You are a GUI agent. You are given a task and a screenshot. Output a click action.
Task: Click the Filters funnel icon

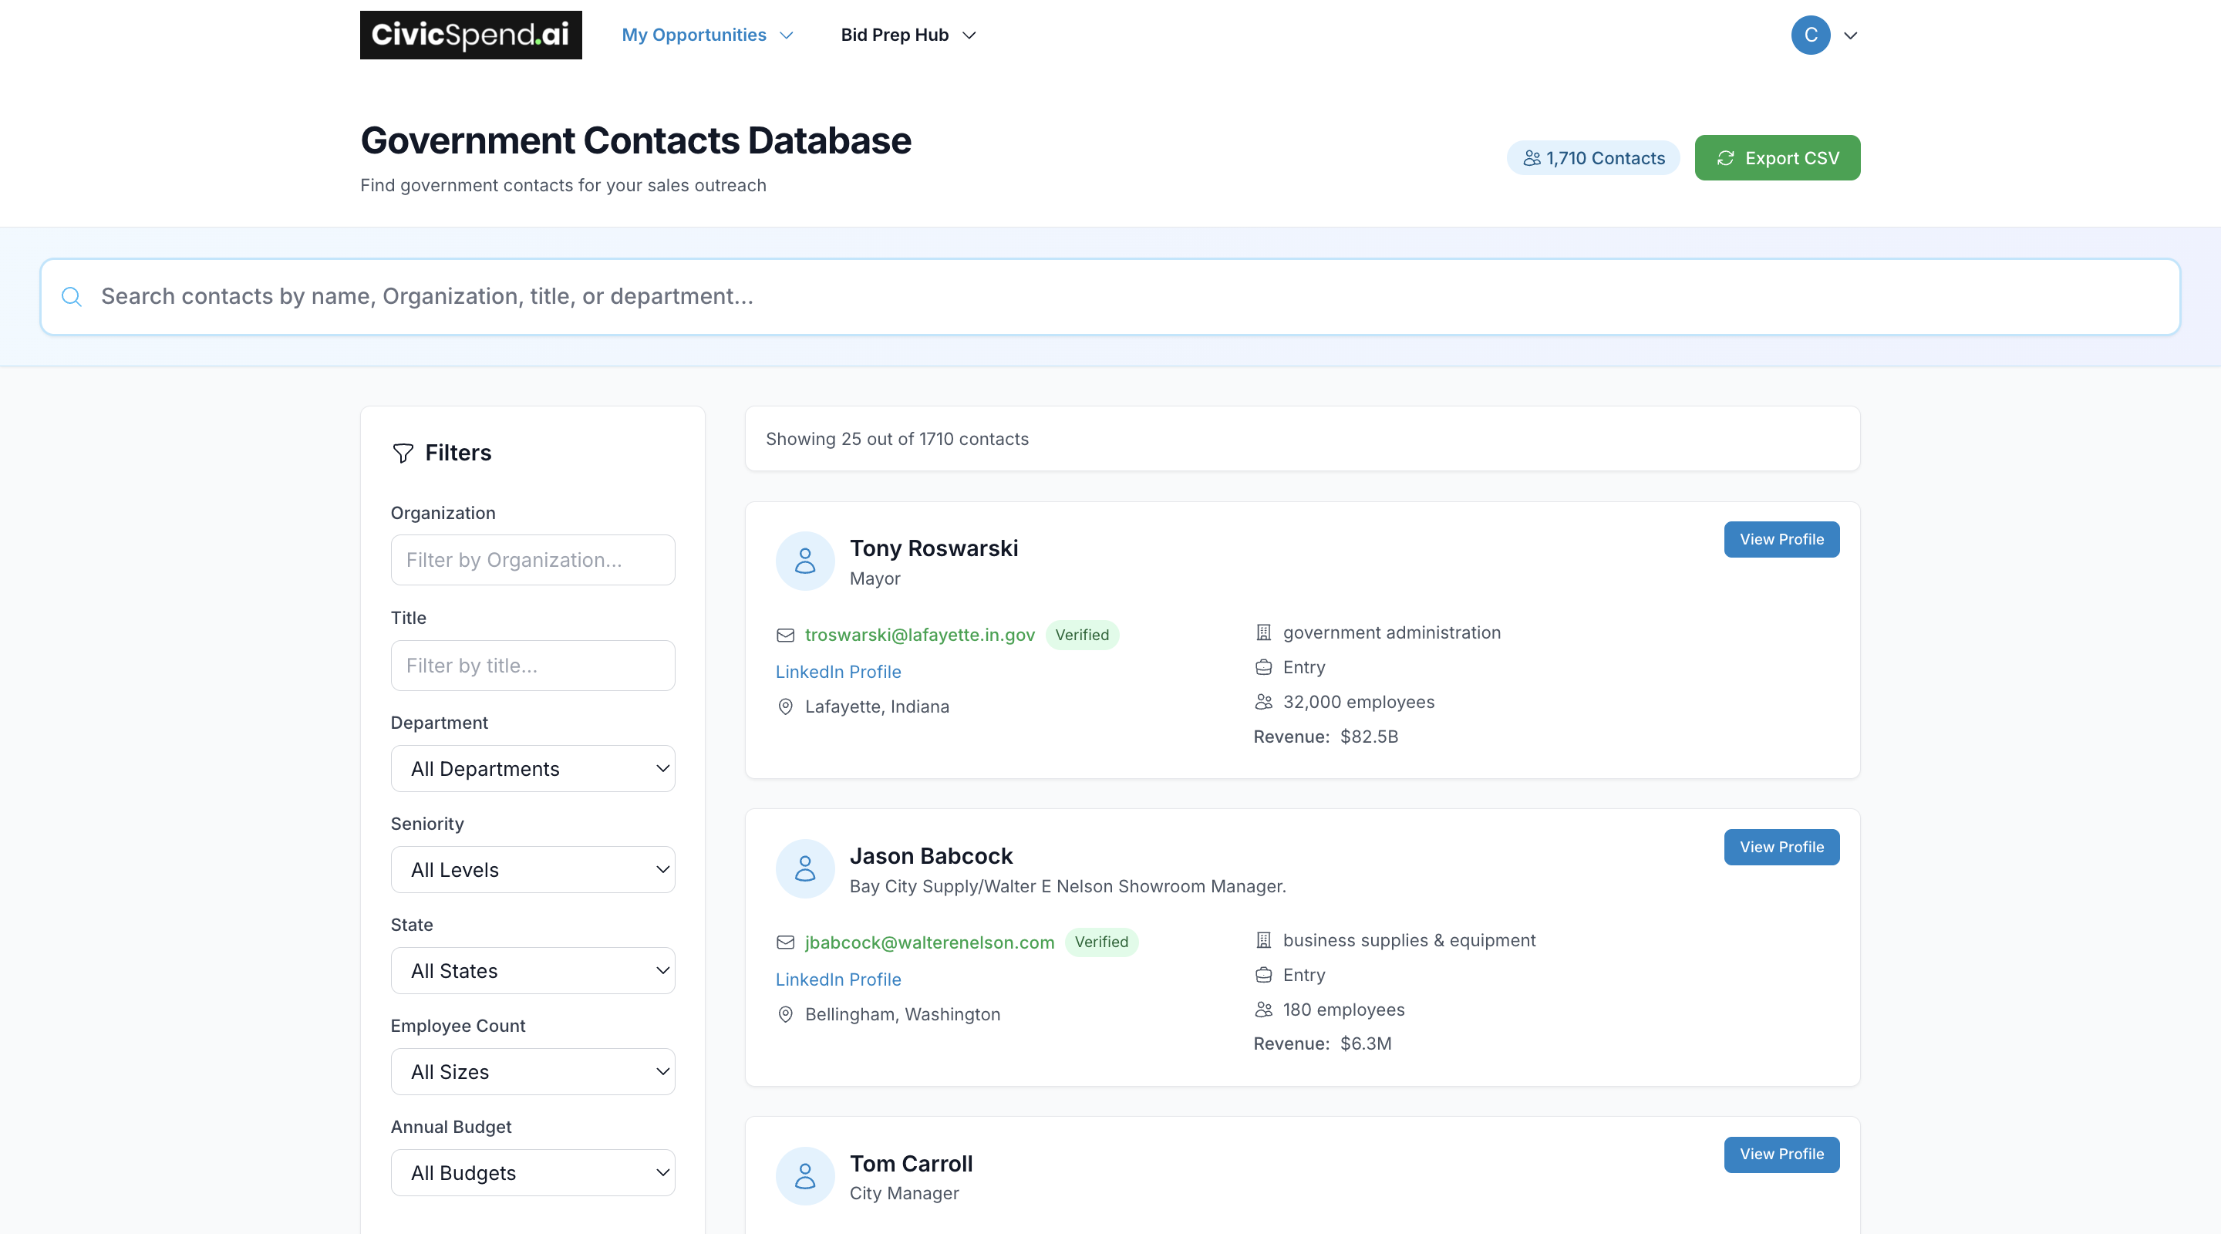tap(403, 453)
